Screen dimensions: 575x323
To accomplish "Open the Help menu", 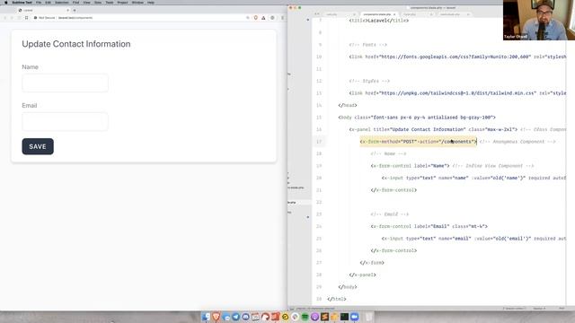I will click(x=151, y=3).
